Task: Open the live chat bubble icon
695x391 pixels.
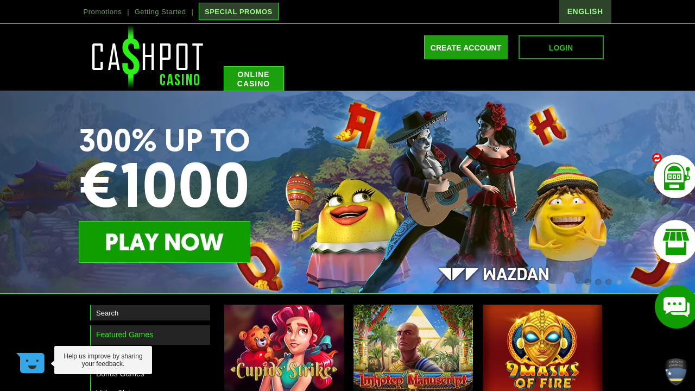Action: 675,307
